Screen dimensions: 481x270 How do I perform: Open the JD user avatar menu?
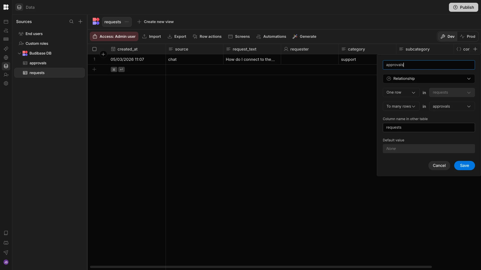point(6,262)
